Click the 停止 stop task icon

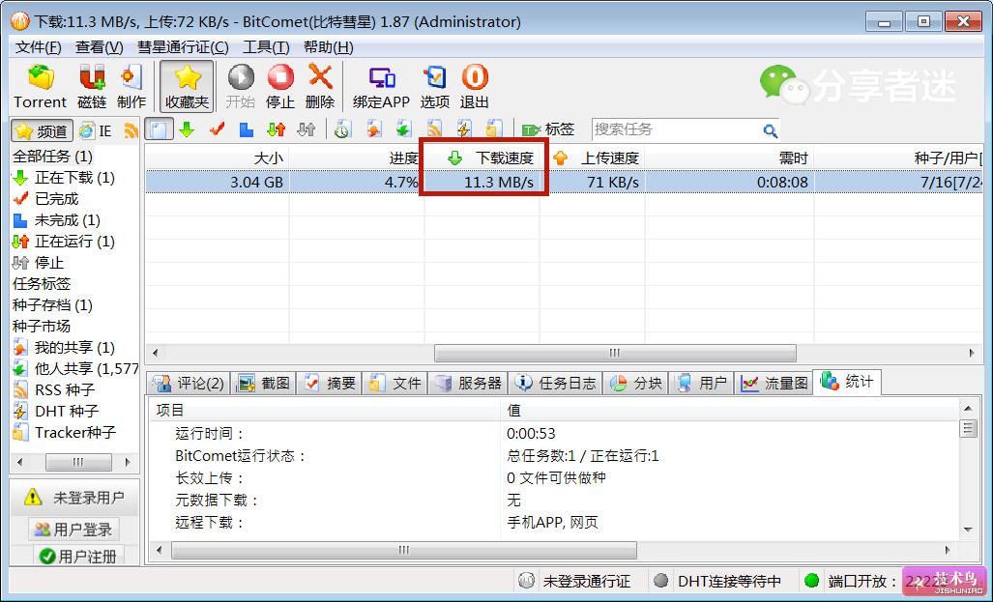point(279,86)
